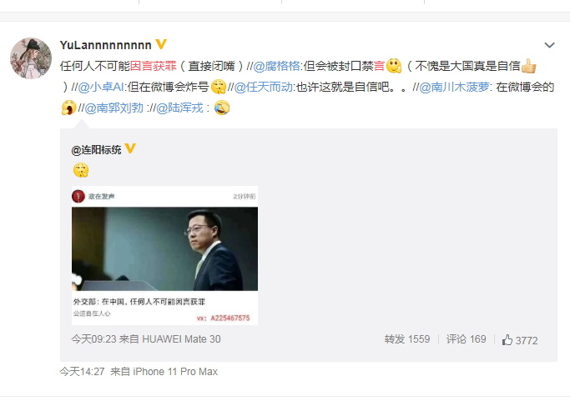Enlarge the press conference image thumbnail
570x401 pixels.
(x=164, y=255)
